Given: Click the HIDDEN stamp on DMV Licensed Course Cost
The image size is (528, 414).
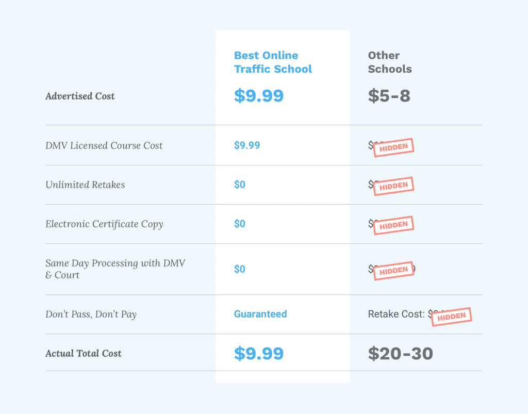Looking at the screenshot, I should [393, 147].
